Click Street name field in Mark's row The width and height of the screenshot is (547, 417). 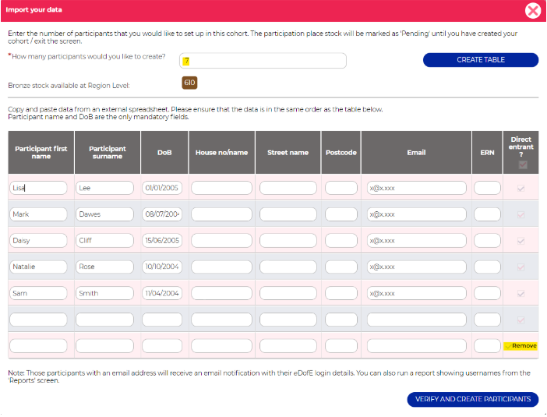pos(288,214)
